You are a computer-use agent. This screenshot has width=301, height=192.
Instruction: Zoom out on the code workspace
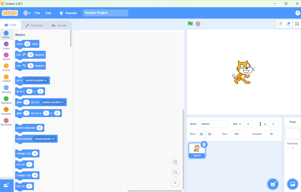175,172
